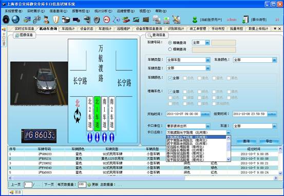The image size is (284, 196).
Task: Click the tire wheel toolbar icon
Action: [x=97, y=20]
